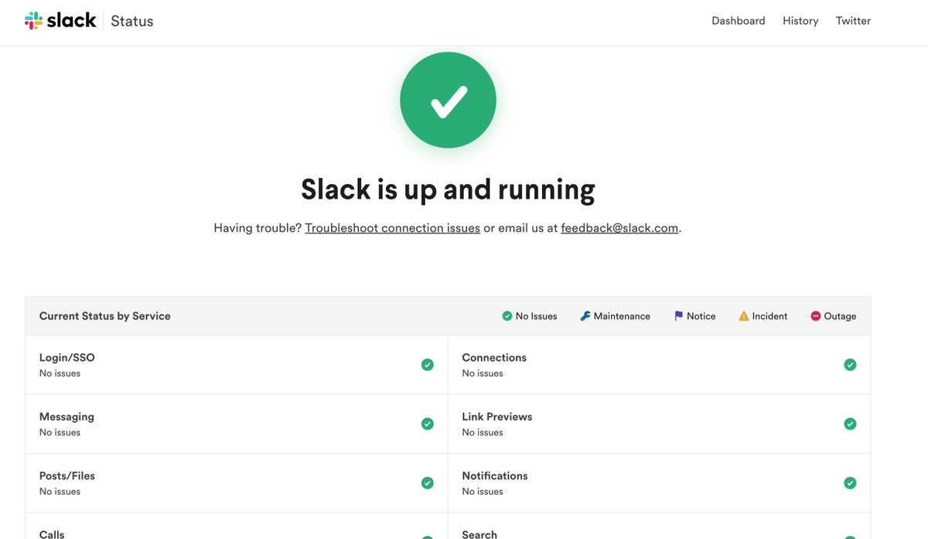The image size is (928, 539).
Task: Click the No Issues legend label
Action: pos(536,316)
